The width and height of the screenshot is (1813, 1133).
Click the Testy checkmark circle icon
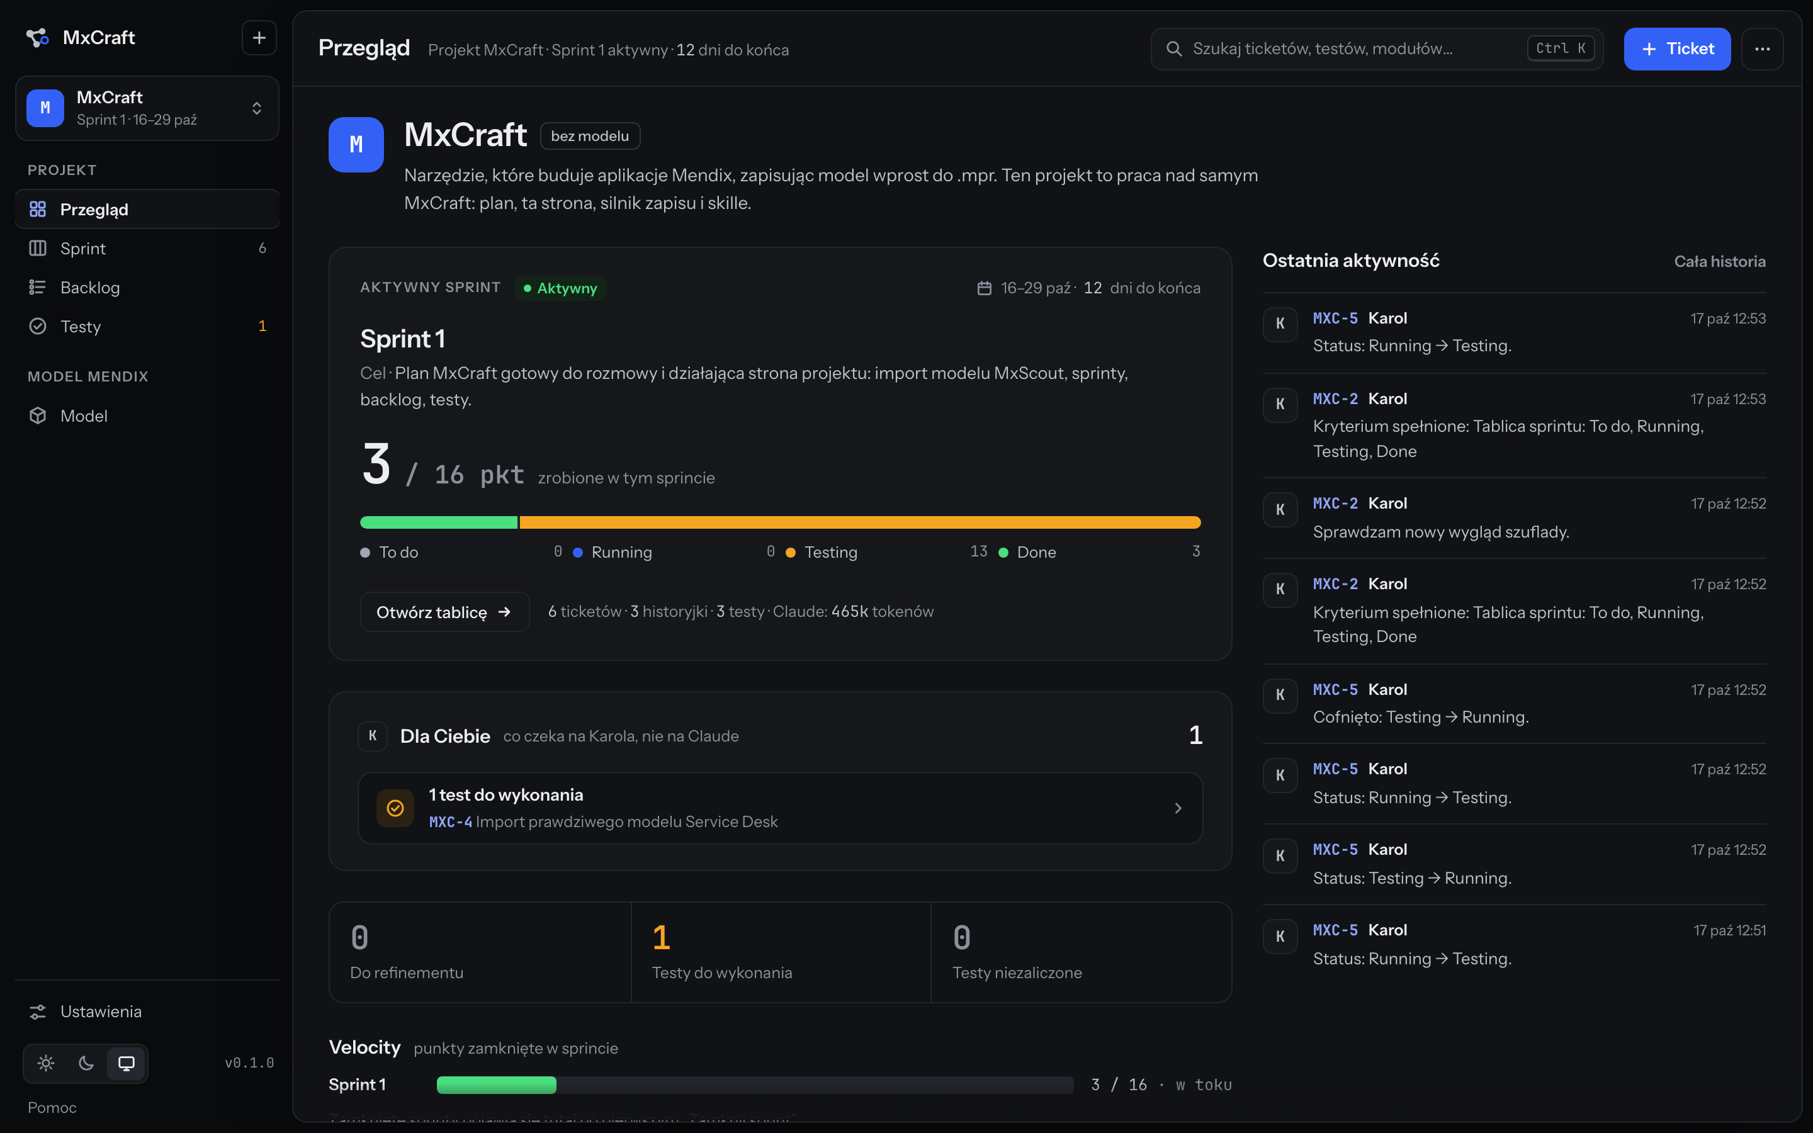38,326
